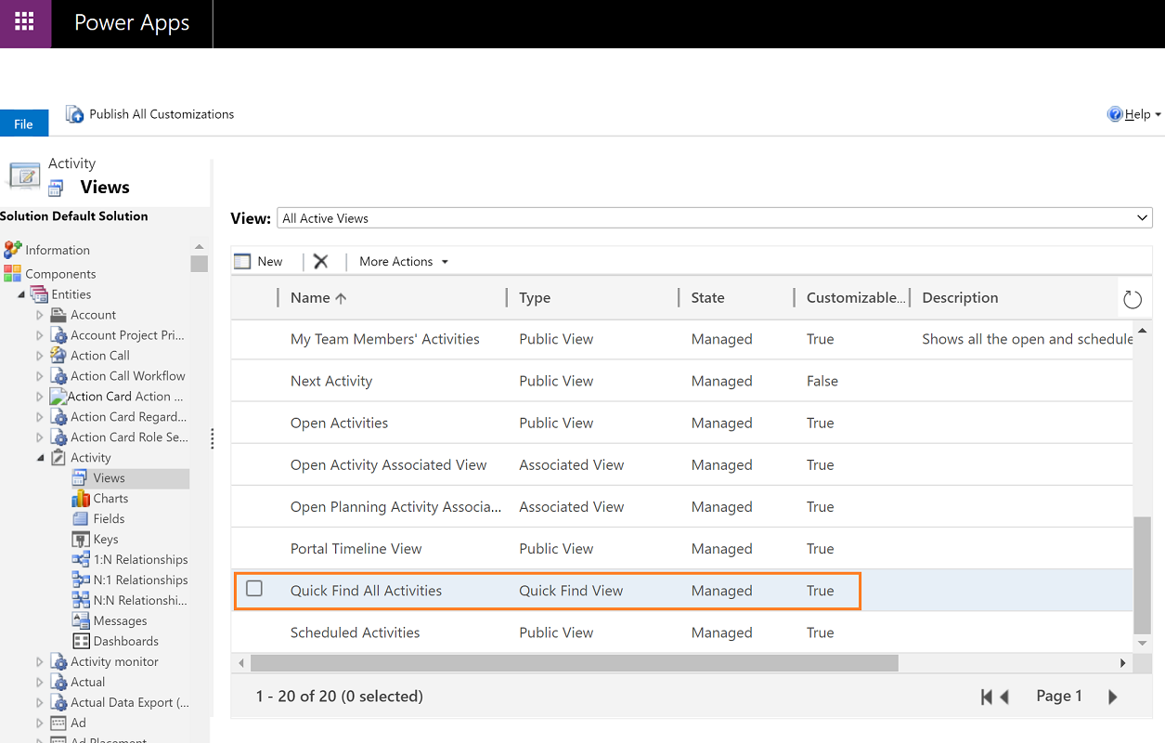1165x743 pixels.
Task: Refresh the views grid
Action: coord(1132,299)
